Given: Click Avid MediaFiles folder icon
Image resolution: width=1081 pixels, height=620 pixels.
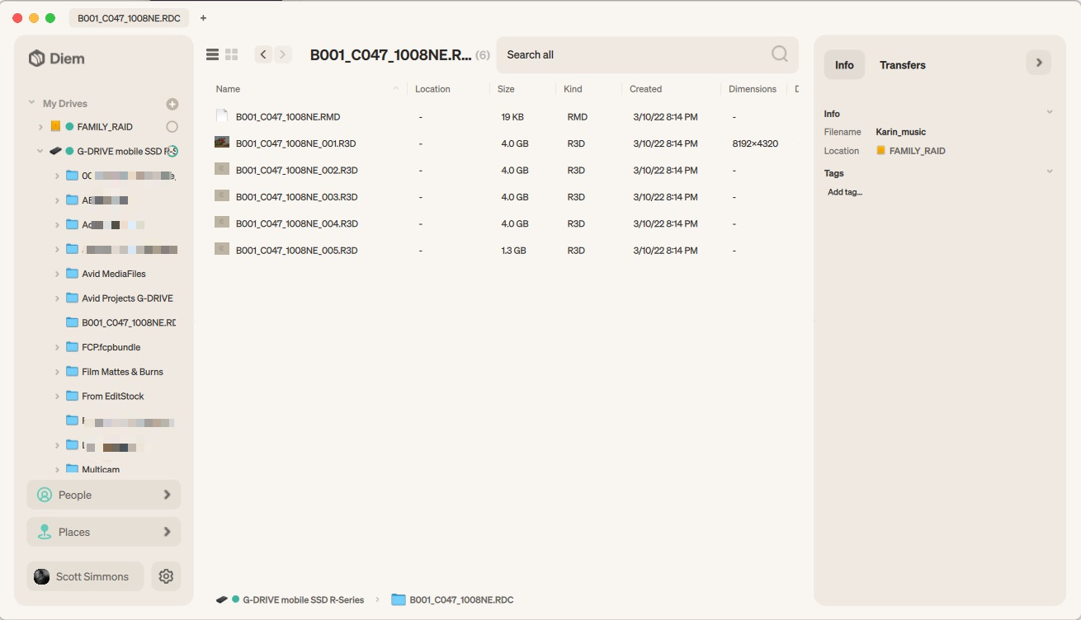Looking at the screenshot, I should coord(72,274).
